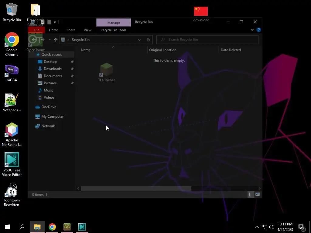Viewport: 311px width, 233px height.
Task: Click the address path chevron before Recycle Bin
Action: 68,40
